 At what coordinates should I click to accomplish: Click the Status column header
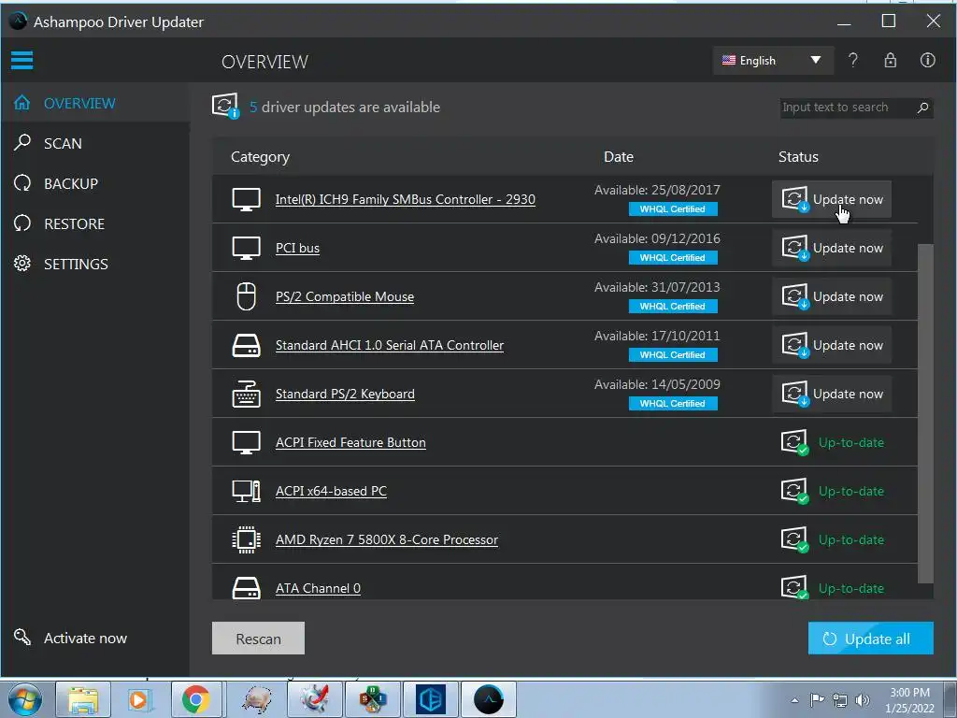coord(798,157)
